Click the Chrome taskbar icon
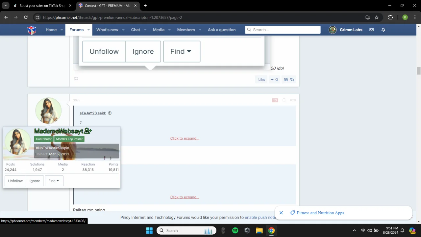Image resolution: width=421 pixels, height=237 pixels. click(x=271, y=230)
